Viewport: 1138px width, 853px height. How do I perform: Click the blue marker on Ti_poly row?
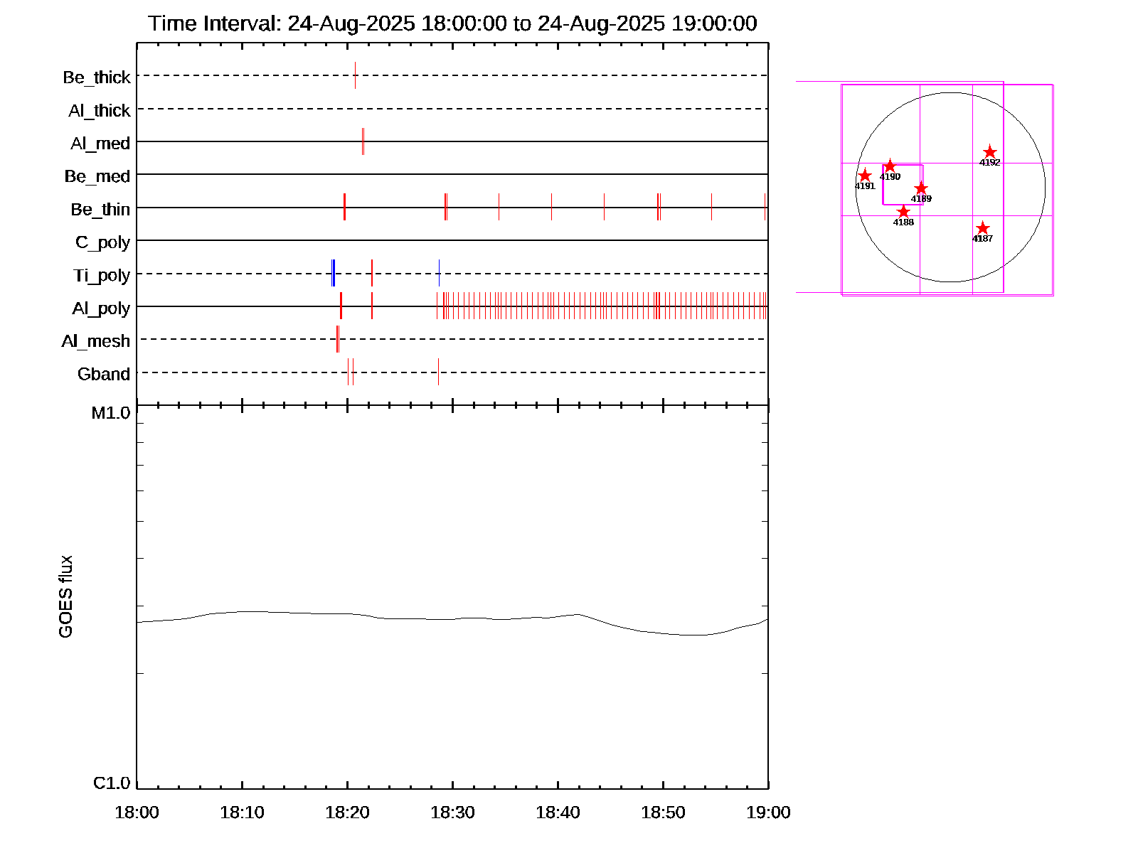coord(333,274)
